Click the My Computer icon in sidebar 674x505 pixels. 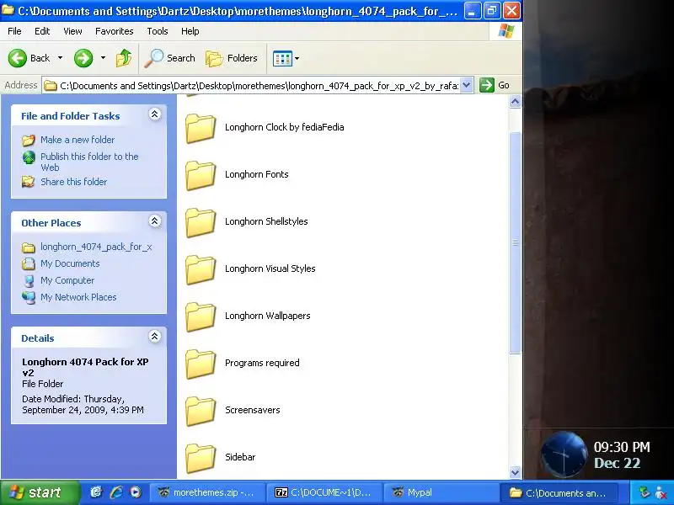(x=29, y=280)
